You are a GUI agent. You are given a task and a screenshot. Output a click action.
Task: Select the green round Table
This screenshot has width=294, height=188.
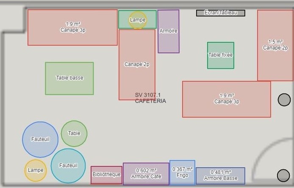pos(74,133)
